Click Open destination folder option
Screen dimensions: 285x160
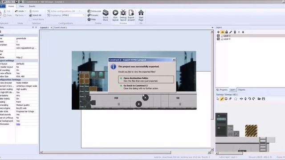click(x=146, y=80)
